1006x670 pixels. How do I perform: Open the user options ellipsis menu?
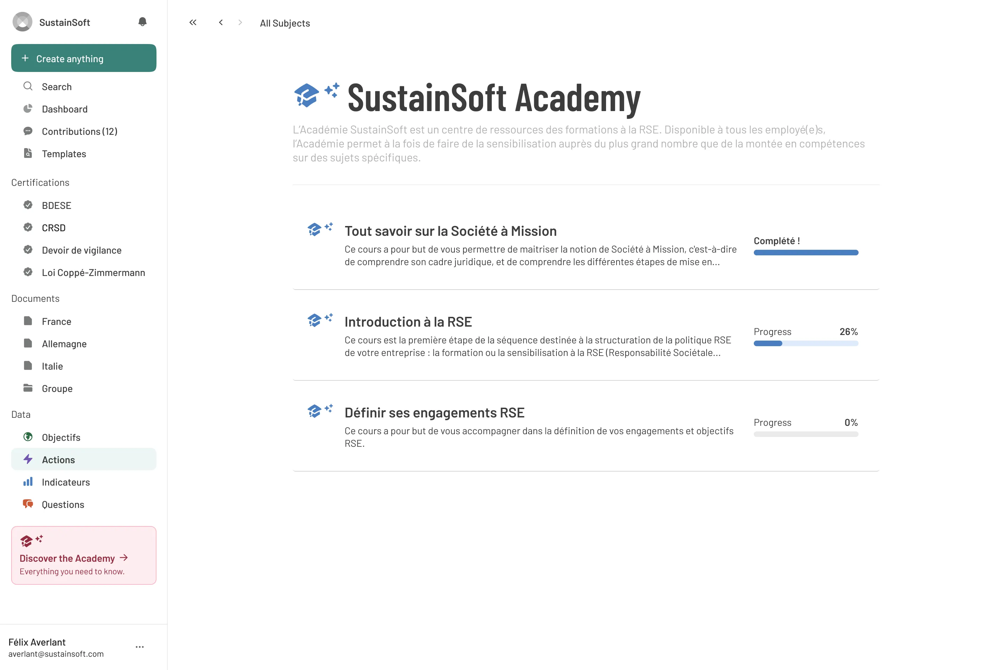pos(139,647)
